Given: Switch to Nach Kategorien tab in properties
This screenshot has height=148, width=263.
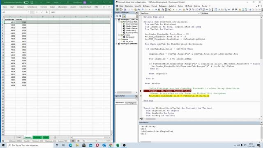Looking at the screenshot, I should [x=131, y=103].
